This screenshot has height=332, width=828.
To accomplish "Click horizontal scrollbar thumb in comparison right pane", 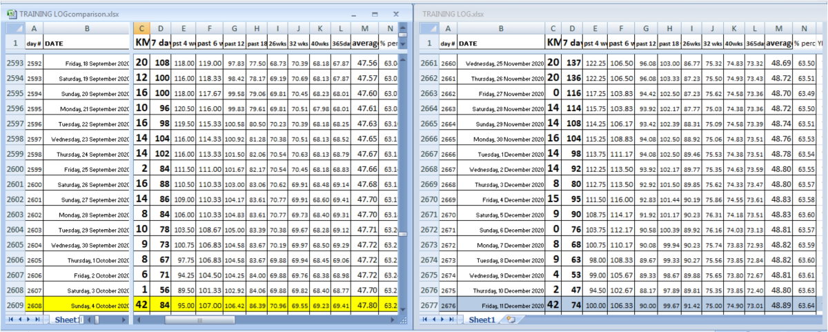I will point(199,320).
